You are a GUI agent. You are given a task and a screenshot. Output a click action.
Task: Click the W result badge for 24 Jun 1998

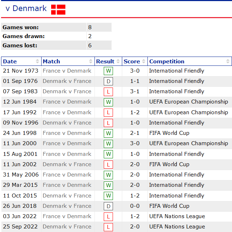click(x=108, y=133)
